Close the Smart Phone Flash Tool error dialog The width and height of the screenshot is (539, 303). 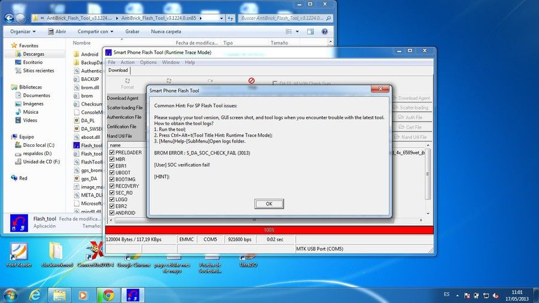click(380, 89)
